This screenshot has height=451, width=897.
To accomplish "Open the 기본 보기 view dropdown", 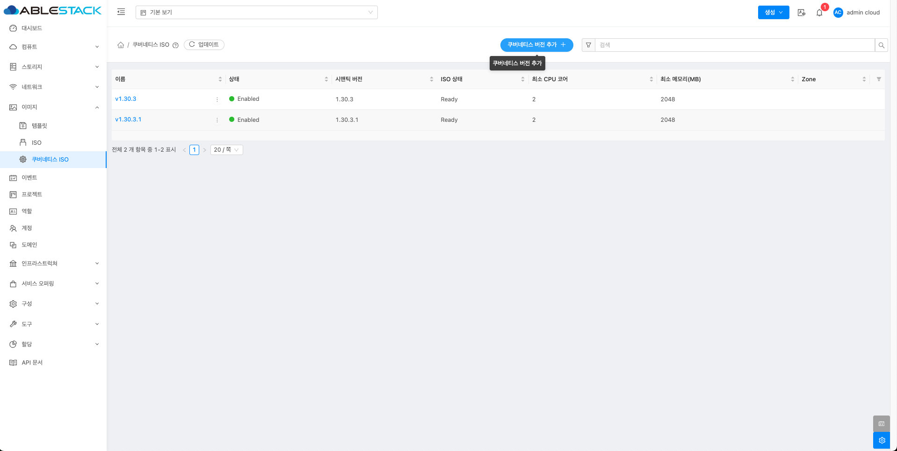I will [256, 13].
